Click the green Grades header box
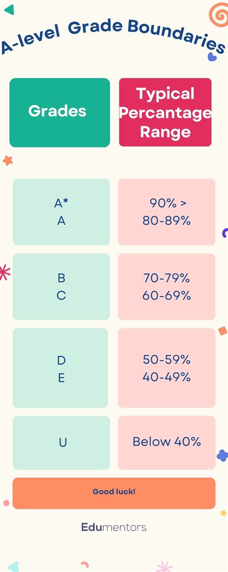This screenshot has width=228, height=572. tap(60, 113)
